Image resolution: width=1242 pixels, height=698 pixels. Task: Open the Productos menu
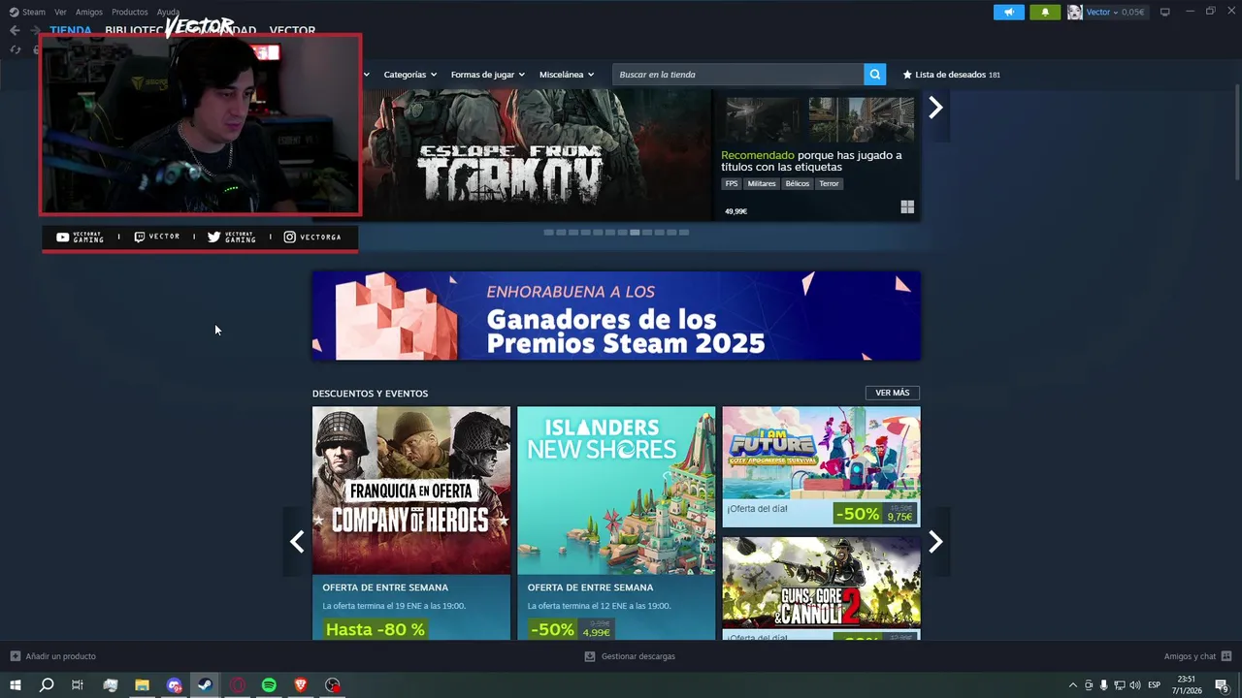click(x=130, y=12)
